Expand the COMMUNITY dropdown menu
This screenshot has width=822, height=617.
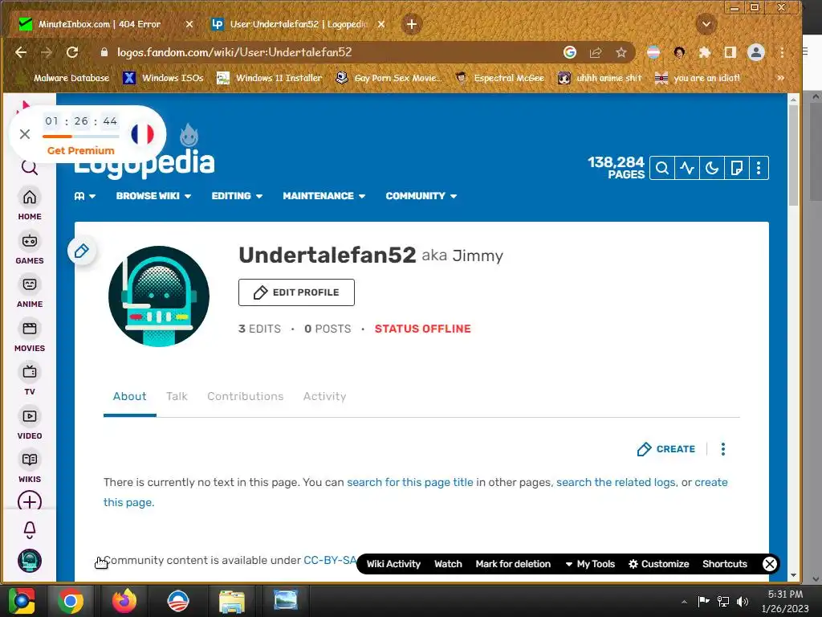[421, 196]
